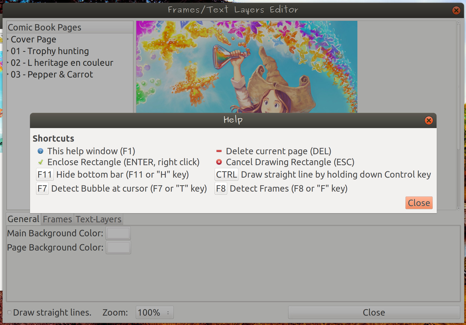Click the green checkmark Enclose Rectangle icon
Image resolution: width=466 pixels, height=325 pixels.
click(40, 162)
